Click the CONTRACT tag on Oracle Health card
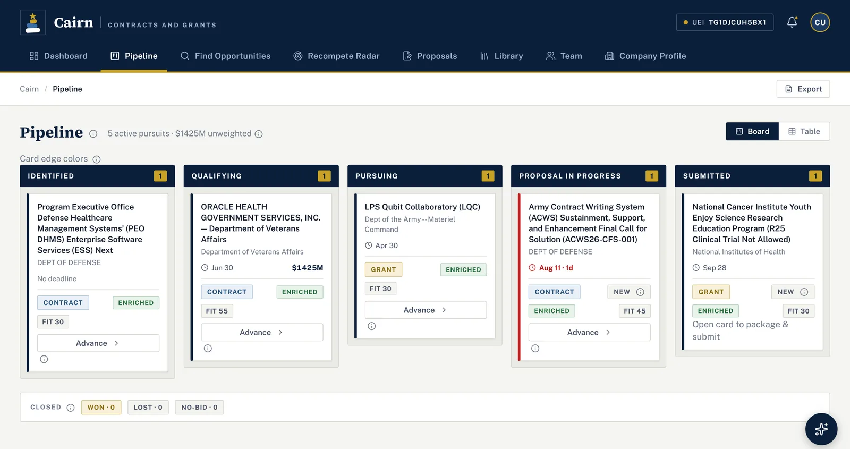The width and height of the screenshot is (850, 449). click(x=227, y=292)
